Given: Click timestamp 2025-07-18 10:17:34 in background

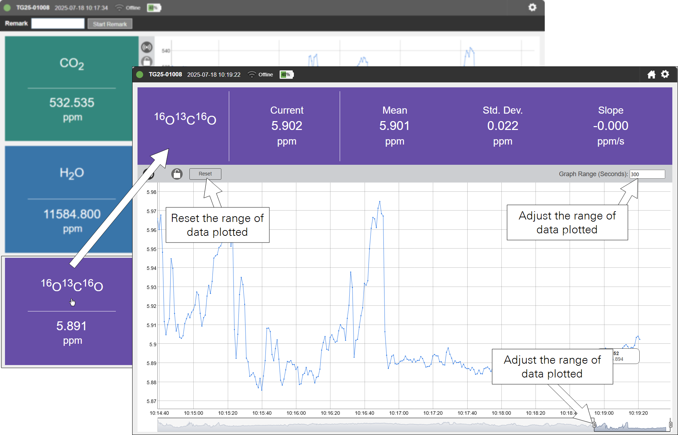Looking at the screenshot, I should [81, 8].
